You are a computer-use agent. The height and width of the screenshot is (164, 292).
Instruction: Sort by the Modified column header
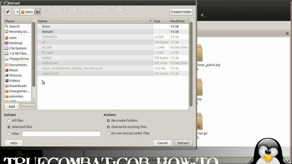click(x=179, y=21)
